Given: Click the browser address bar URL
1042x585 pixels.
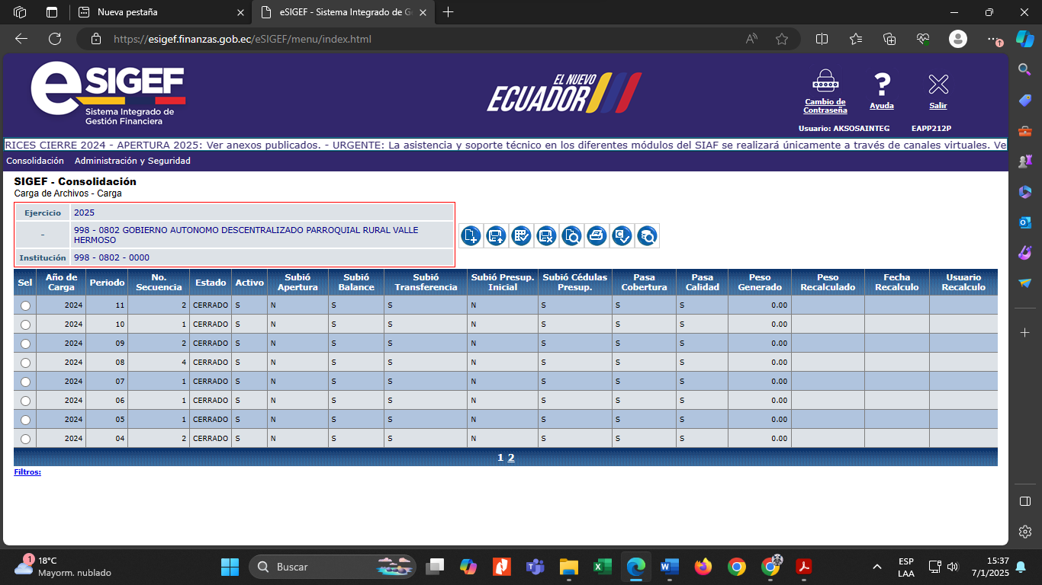Looking at the screenshot, I should (243, 39).
